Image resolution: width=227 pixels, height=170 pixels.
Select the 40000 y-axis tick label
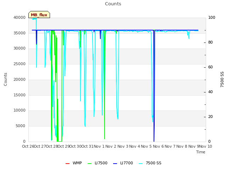(x=20, y=17)
